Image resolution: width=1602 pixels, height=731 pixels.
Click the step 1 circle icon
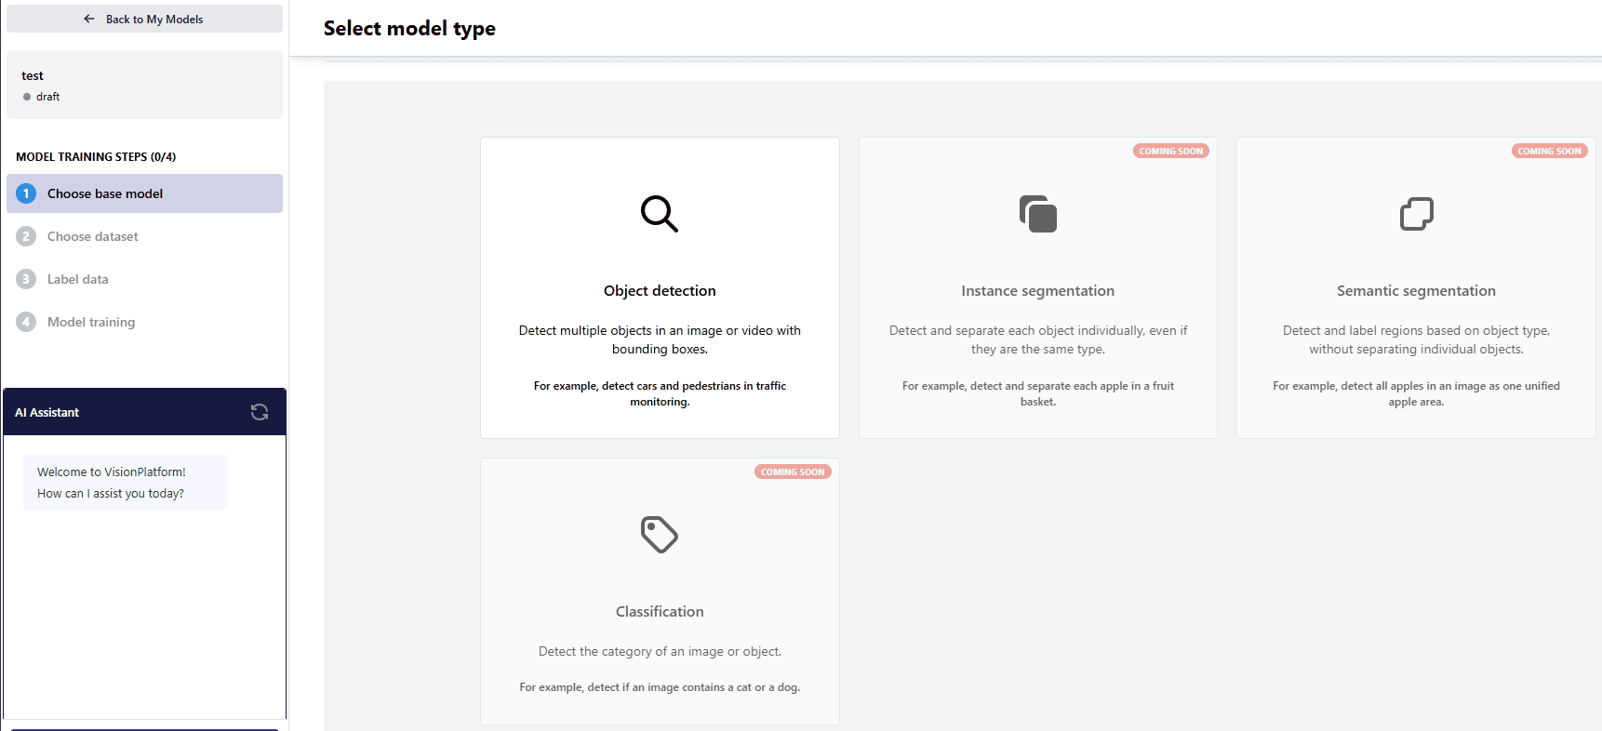tap(26, 193)
